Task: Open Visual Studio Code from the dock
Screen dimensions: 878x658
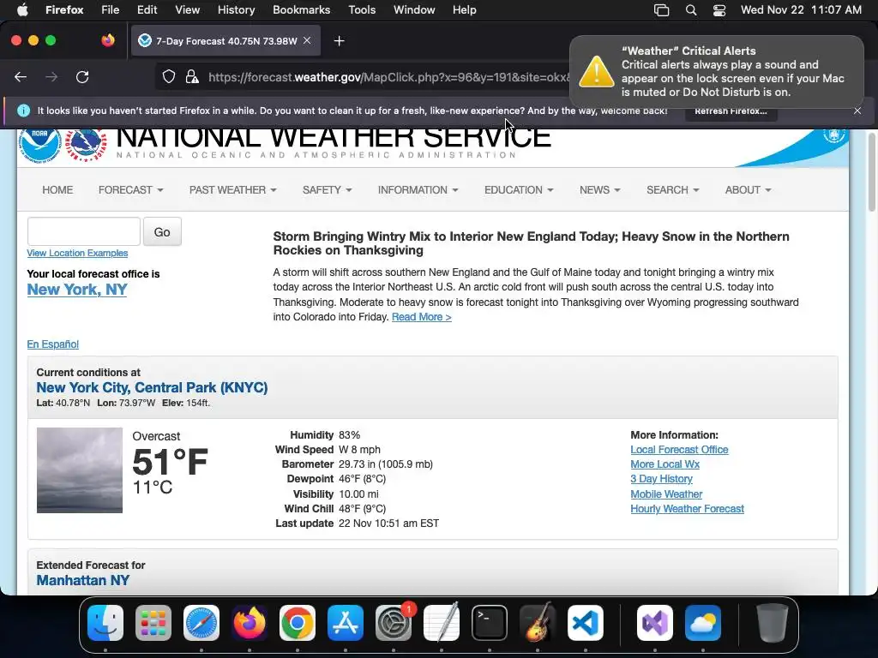Action: (586, 623)
